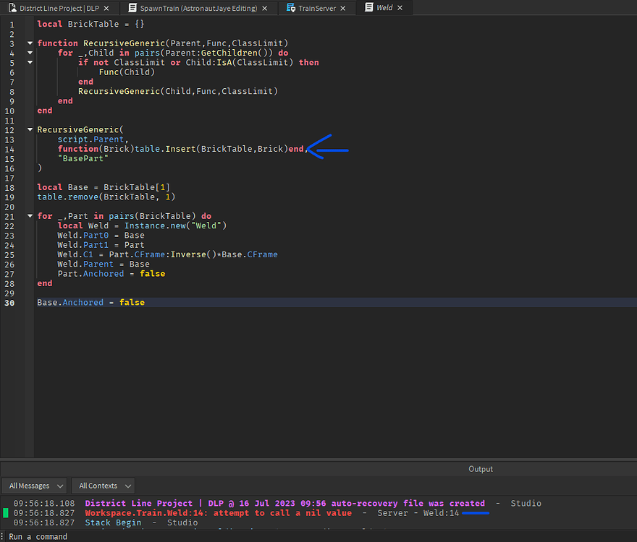Click the script icon on the Weld tab
This screenshot has width=637, height=542.
pos(368,8)
